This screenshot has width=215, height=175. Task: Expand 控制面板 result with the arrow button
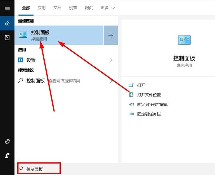coord(111,35)
